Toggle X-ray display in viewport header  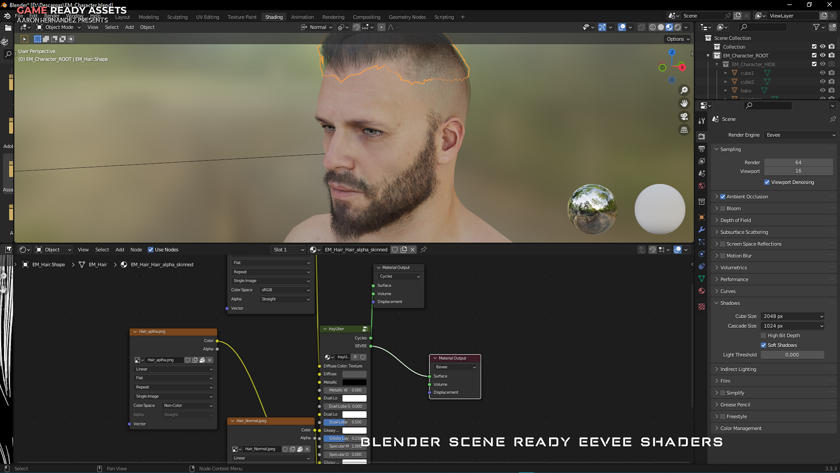pos(641,27)
